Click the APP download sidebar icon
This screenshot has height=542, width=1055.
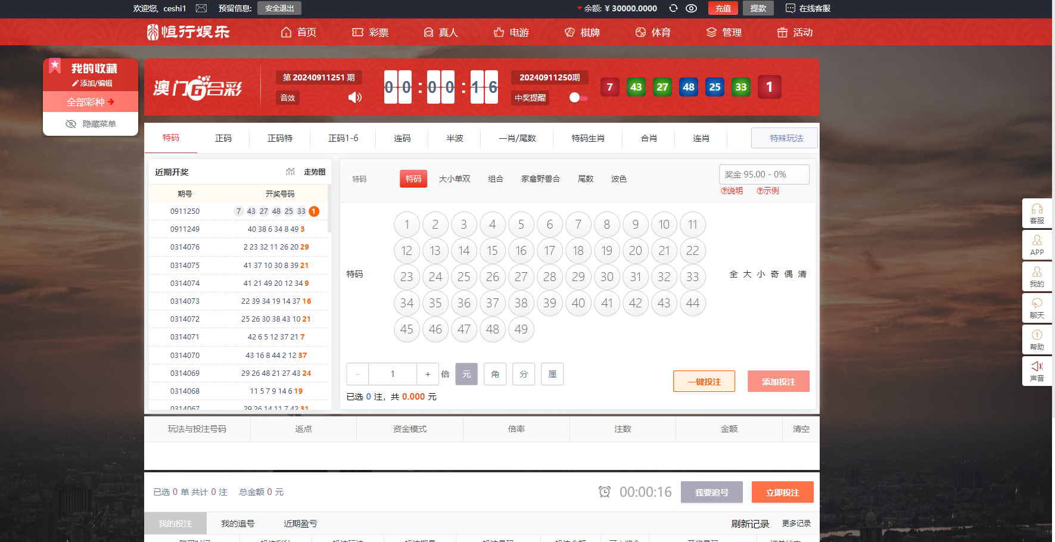(x=1037, y=245)
